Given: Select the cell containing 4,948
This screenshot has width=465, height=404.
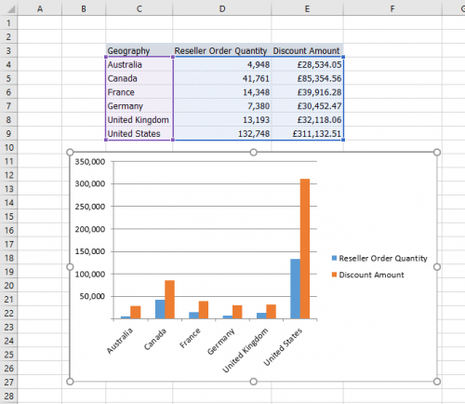Looking at the screenshot, I should (222, 64).
